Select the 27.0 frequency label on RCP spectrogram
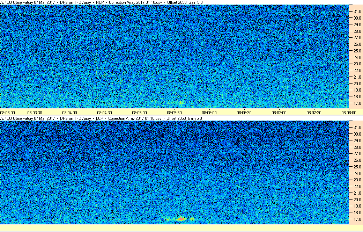Image resolution: width=363 pixels, height=232 pixels. 357,37
